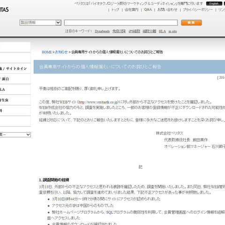Open the 寄生虫 sidebar category
The image size is (225, 225).
point(15,100)
